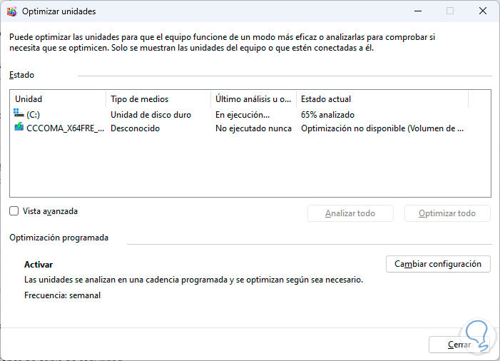The width and height of the screenshot is (500, 361).
Task: Click the Cerrar button
Action: pos(459,345)
